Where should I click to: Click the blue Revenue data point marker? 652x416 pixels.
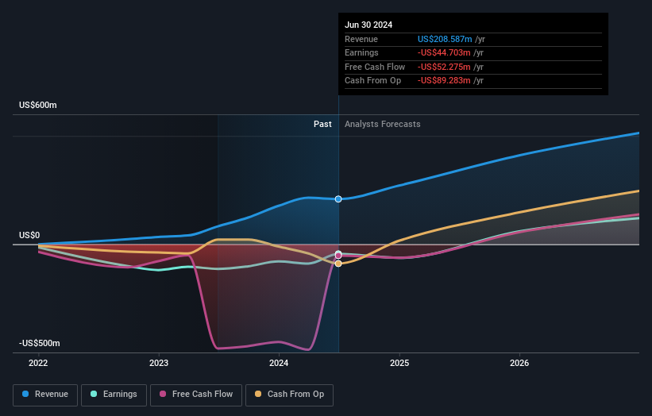tap(338, 199)
